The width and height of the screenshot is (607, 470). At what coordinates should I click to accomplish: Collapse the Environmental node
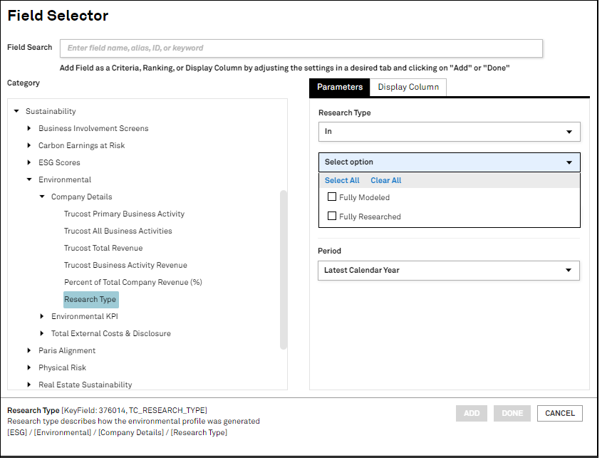[29, 179]
